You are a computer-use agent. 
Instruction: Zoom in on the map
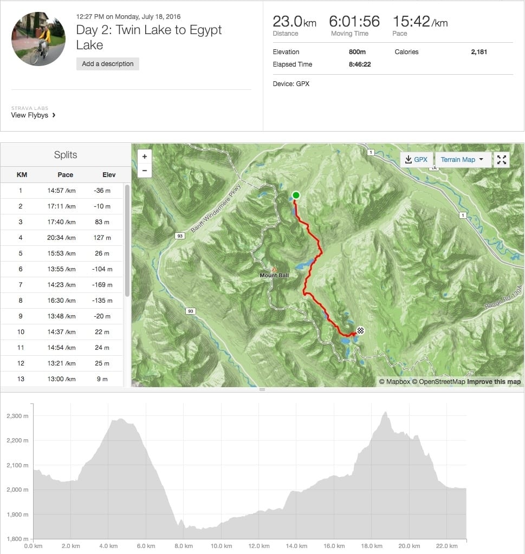(x=144, y=157)
